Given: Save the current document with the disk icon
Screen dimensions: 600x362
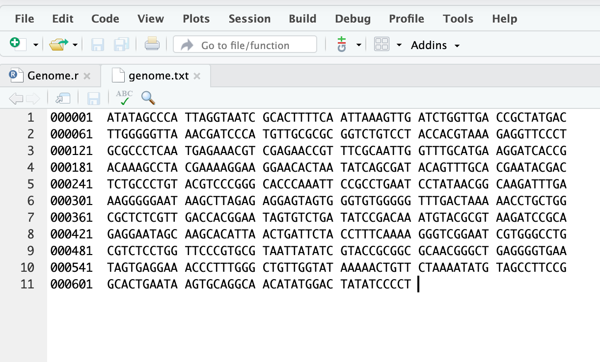Looking at the screenshot, I should (97, 44).
